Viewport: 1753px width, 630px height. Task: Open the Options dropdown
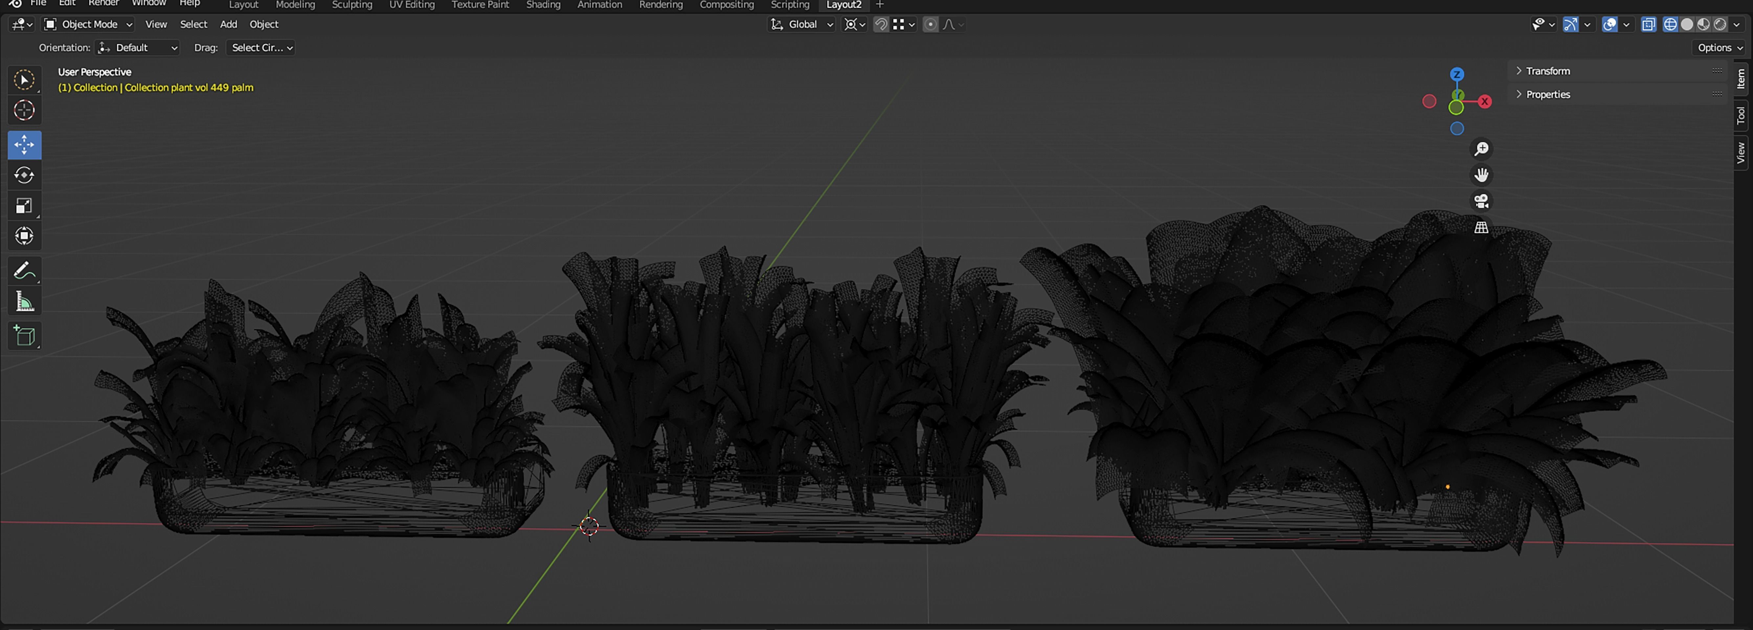point(1719,48)
